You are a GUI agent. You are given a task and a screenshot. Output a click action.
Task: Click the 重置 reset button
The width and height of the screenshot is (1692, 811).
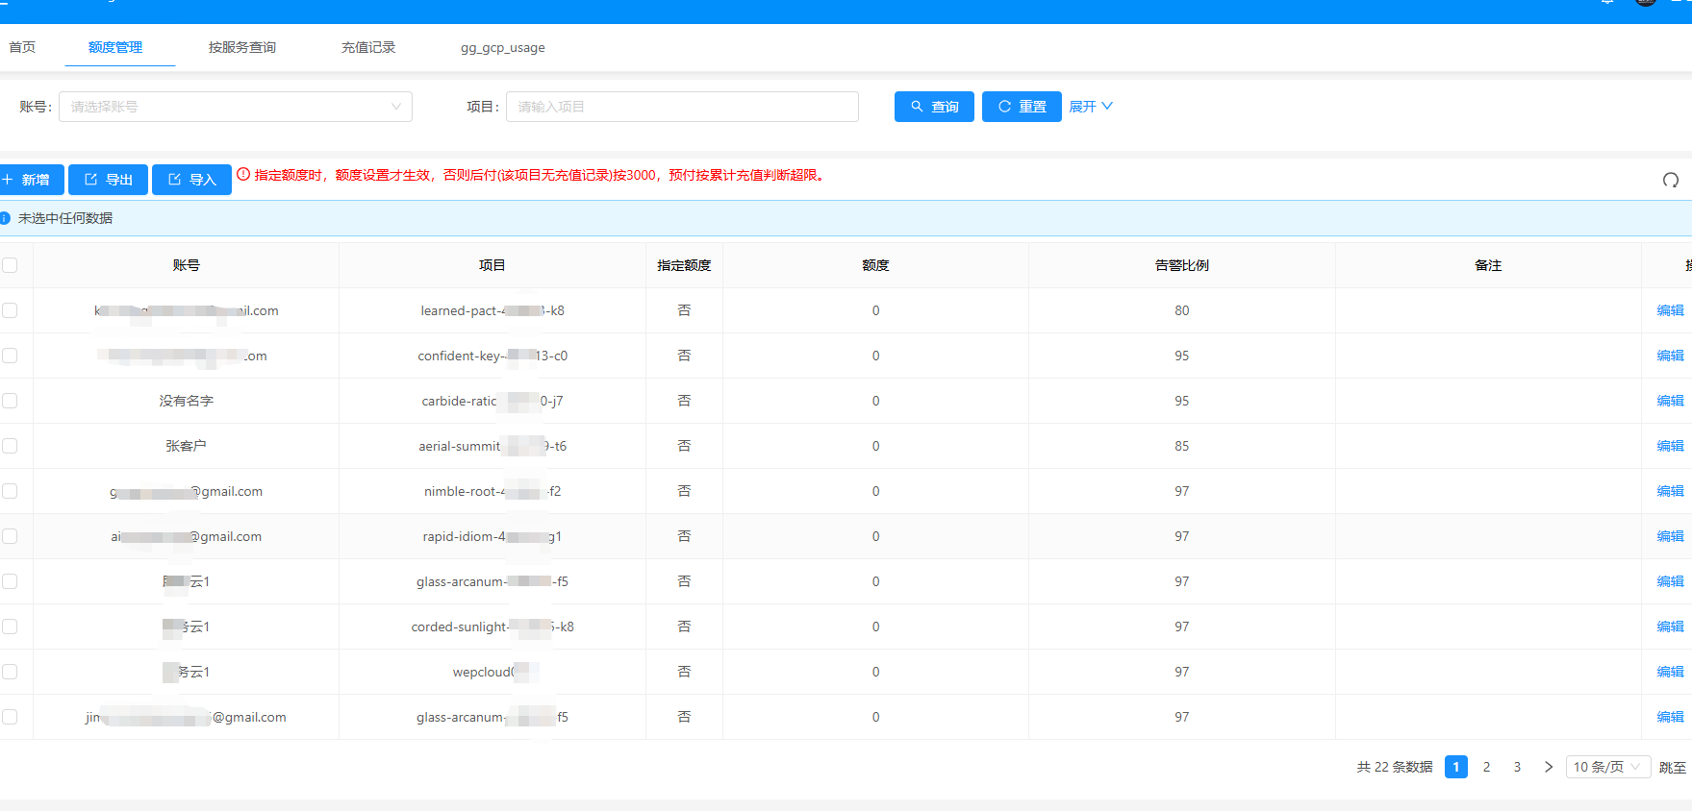coord(1022,107)
